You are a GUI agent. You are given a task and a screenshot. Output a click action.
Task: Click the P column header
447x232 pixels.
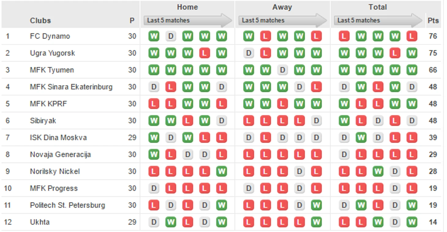coord(132,21)
